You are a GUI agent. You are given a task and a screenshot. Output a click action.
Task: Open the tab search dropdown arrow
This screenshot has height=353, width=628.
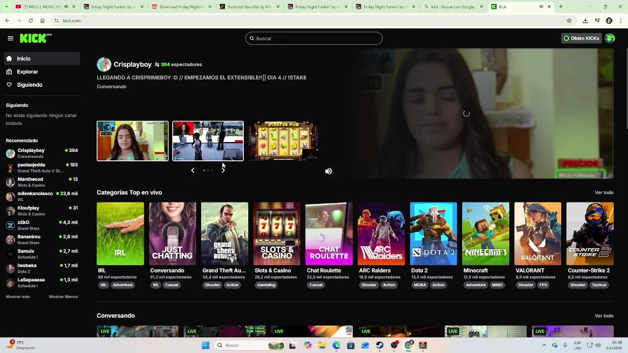(5, 7)
